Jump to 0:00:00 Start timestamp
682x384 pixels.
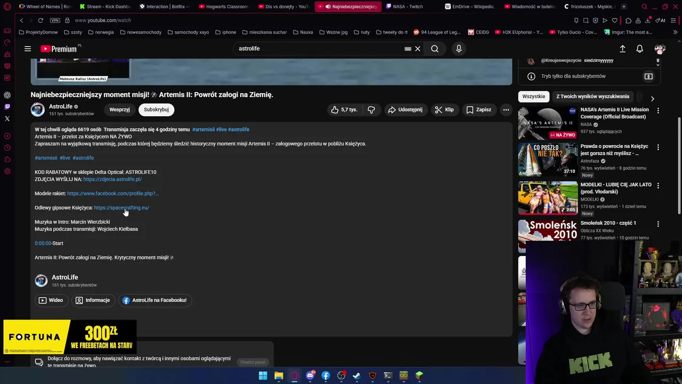point(43,243)
